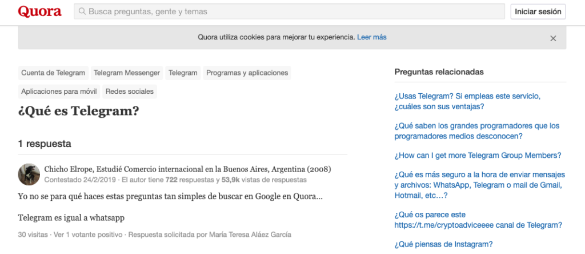This screenshot has width=585, height=254.
Task: Dismiss the cookie notice banner
Action: [553, 38]
